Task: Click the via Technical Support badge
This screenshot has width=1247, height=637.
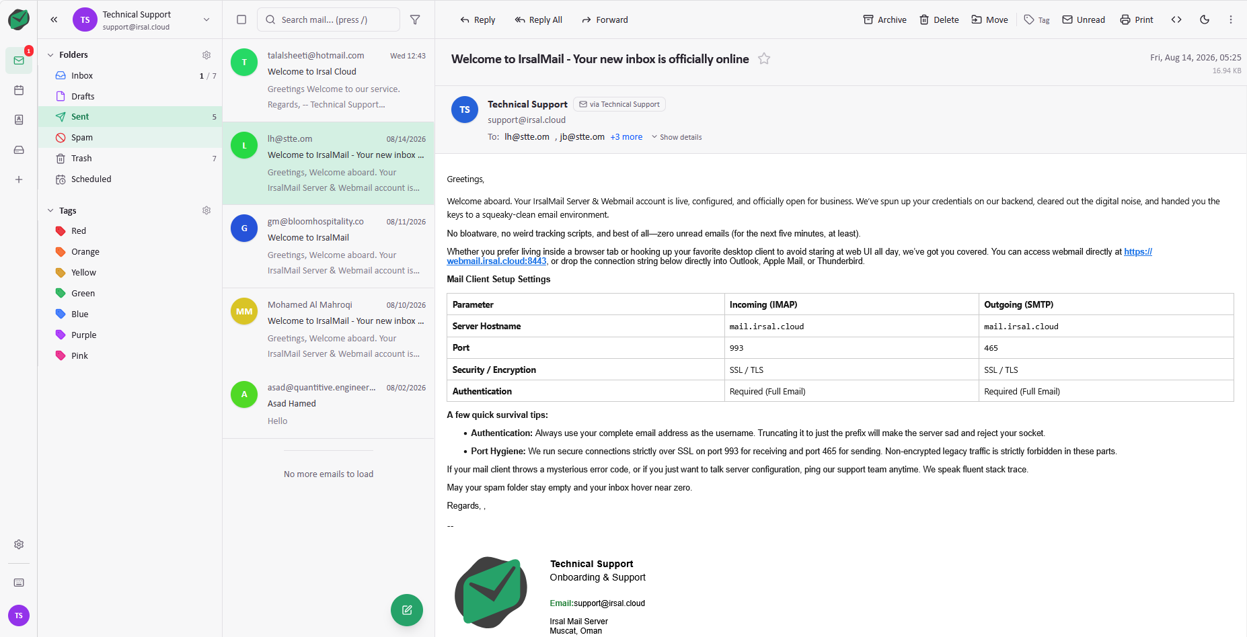Action: click(x=619, y=104)
